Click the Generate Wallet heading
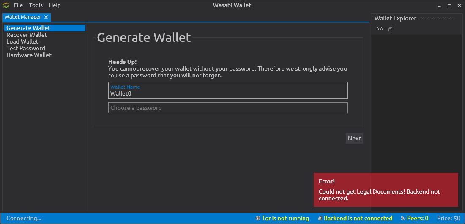Viewport: 465px width, 224px height. (x=144, y=38)
